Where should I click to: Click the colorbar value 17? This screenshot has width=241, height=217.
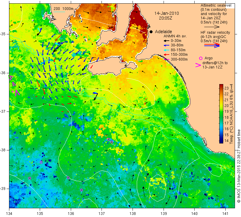(227, 123)
